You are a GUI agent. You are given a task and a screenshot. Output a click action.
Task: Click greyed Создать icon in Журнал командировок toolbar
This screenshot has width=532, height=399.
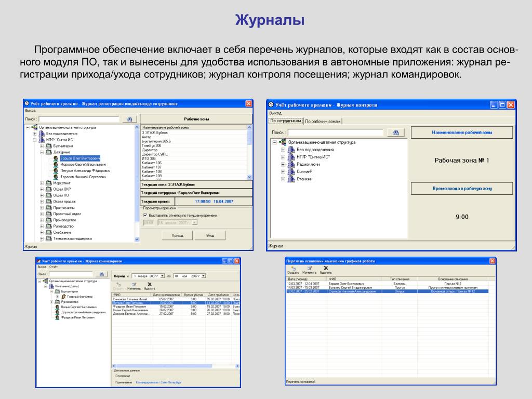118,284
